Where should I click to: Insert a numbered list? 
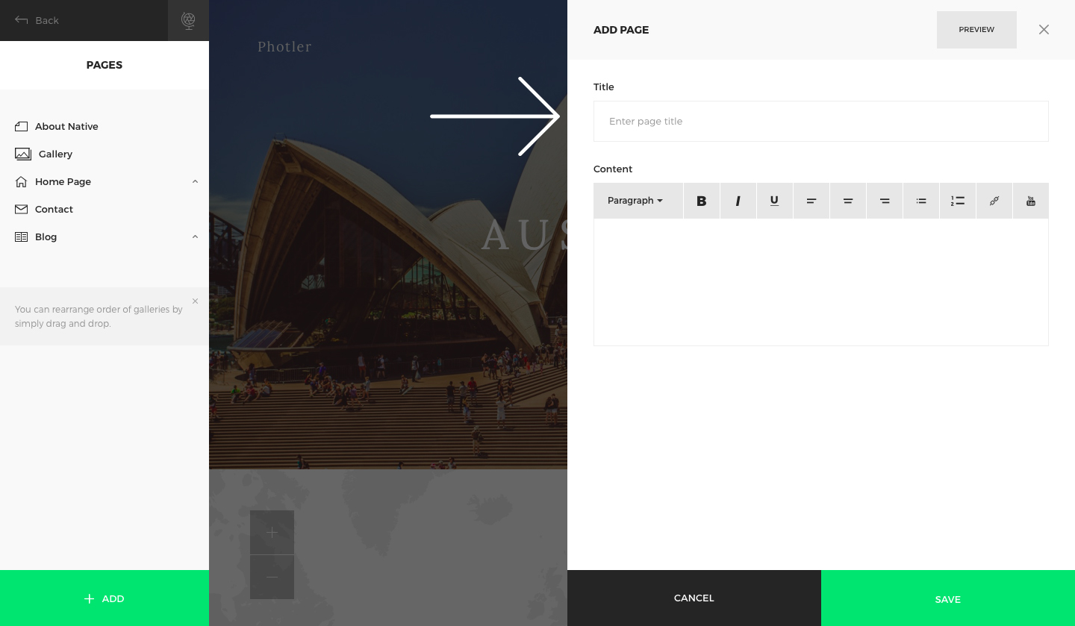click(x=958, y=201)
